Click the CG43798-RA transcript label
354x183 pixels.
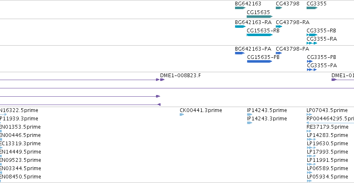292,22
